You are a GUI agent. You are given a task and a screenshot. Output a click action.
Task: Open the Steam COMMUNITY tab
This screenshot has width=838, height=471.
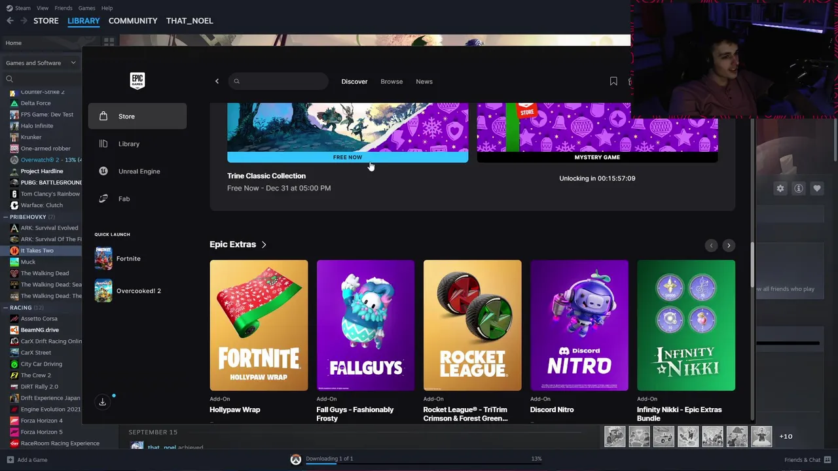(133, 21)
